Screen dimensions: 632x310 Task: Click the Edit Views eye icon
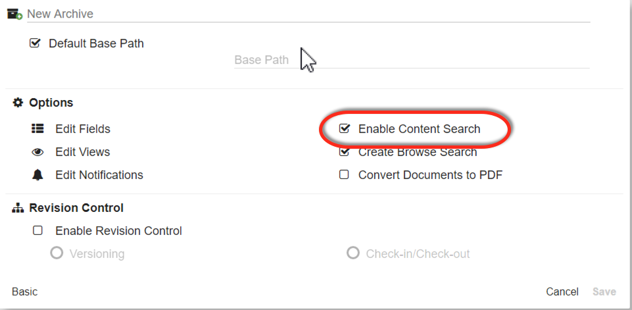click(x=37, y=152)
